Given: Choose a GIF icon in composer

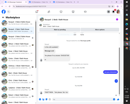Looking at the screenshot, I should tap(50, 99).
